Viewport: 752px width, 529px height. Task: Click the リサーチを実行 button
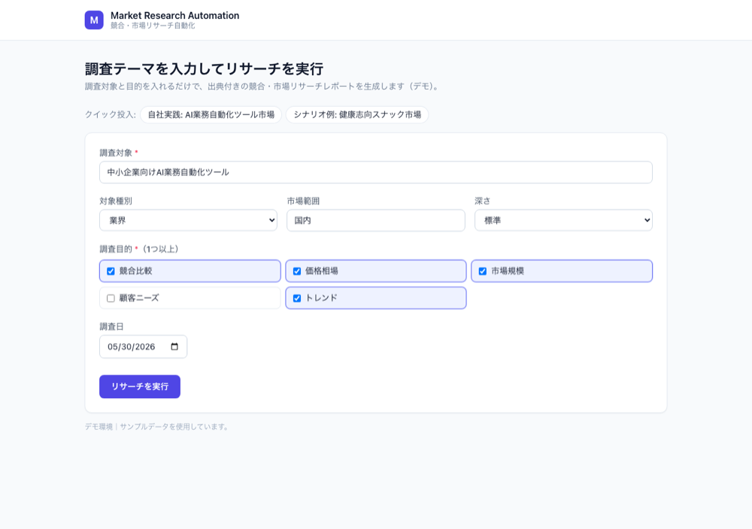(x=140, y=387)
